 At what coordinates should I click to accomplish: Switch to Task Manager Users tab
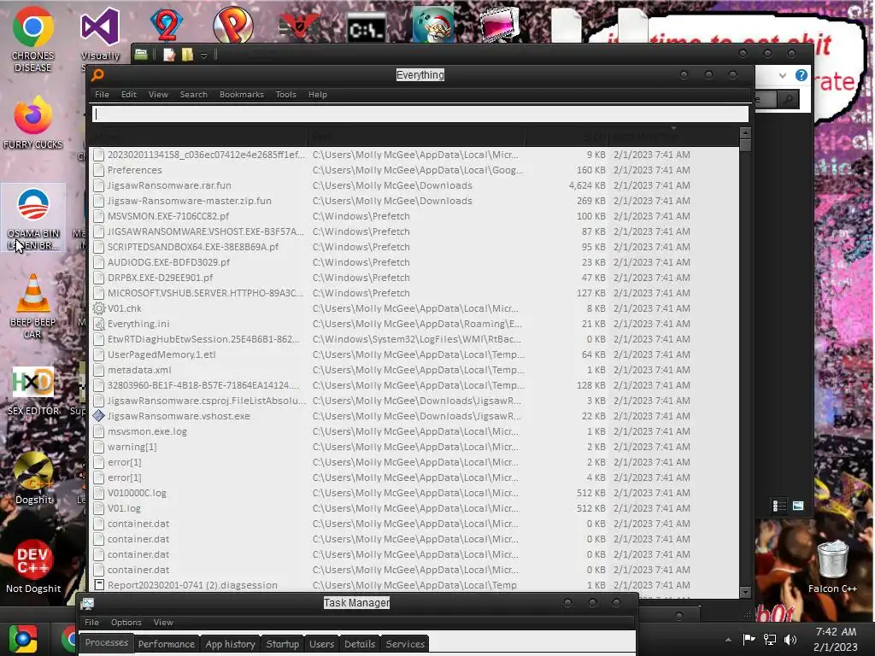click(321, 644)
